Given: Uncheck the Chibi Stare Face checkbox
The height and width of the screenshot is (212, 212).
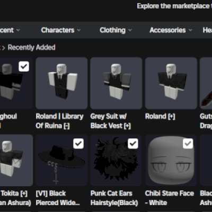Looking at the screenshot, I should (x=188, y=144).
